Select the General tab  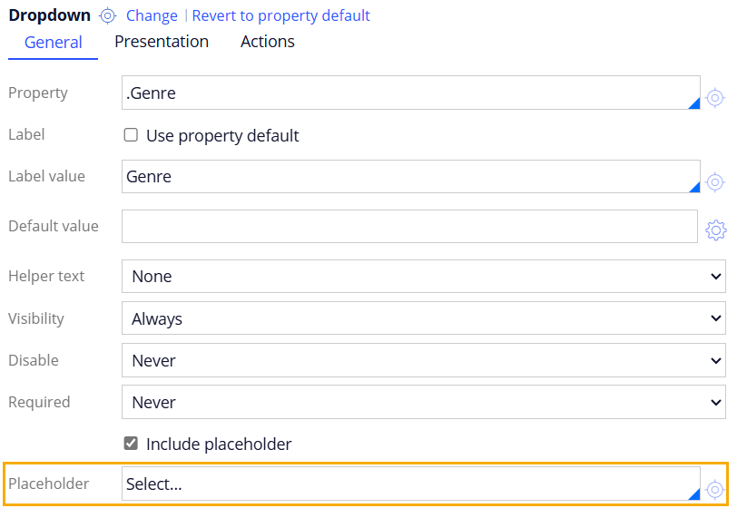[x=54, y=43]
